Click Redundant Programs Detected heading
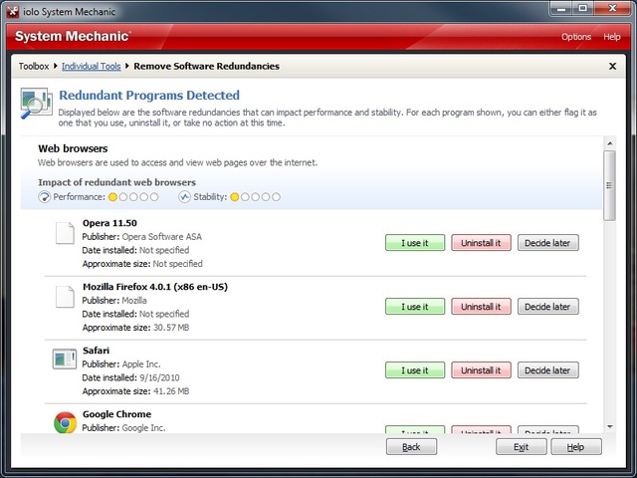The width and height of the screenshot is (637, 478). coord(149,96)
